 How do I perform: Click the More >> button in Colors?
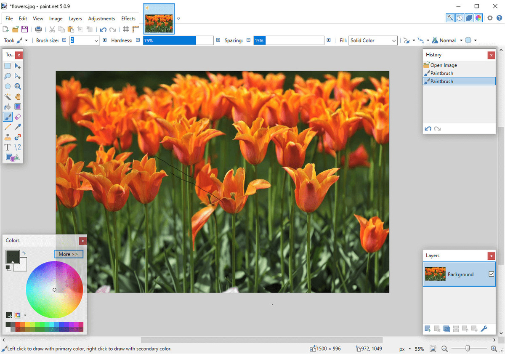69,254
